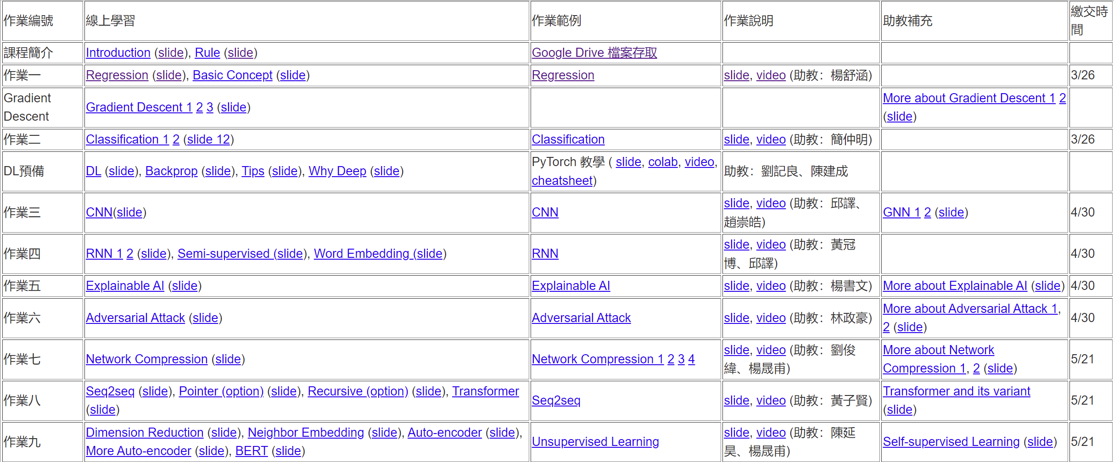Open the BERT lecture link
Screen dimensions: 1114x462
(x=252, y=451)
